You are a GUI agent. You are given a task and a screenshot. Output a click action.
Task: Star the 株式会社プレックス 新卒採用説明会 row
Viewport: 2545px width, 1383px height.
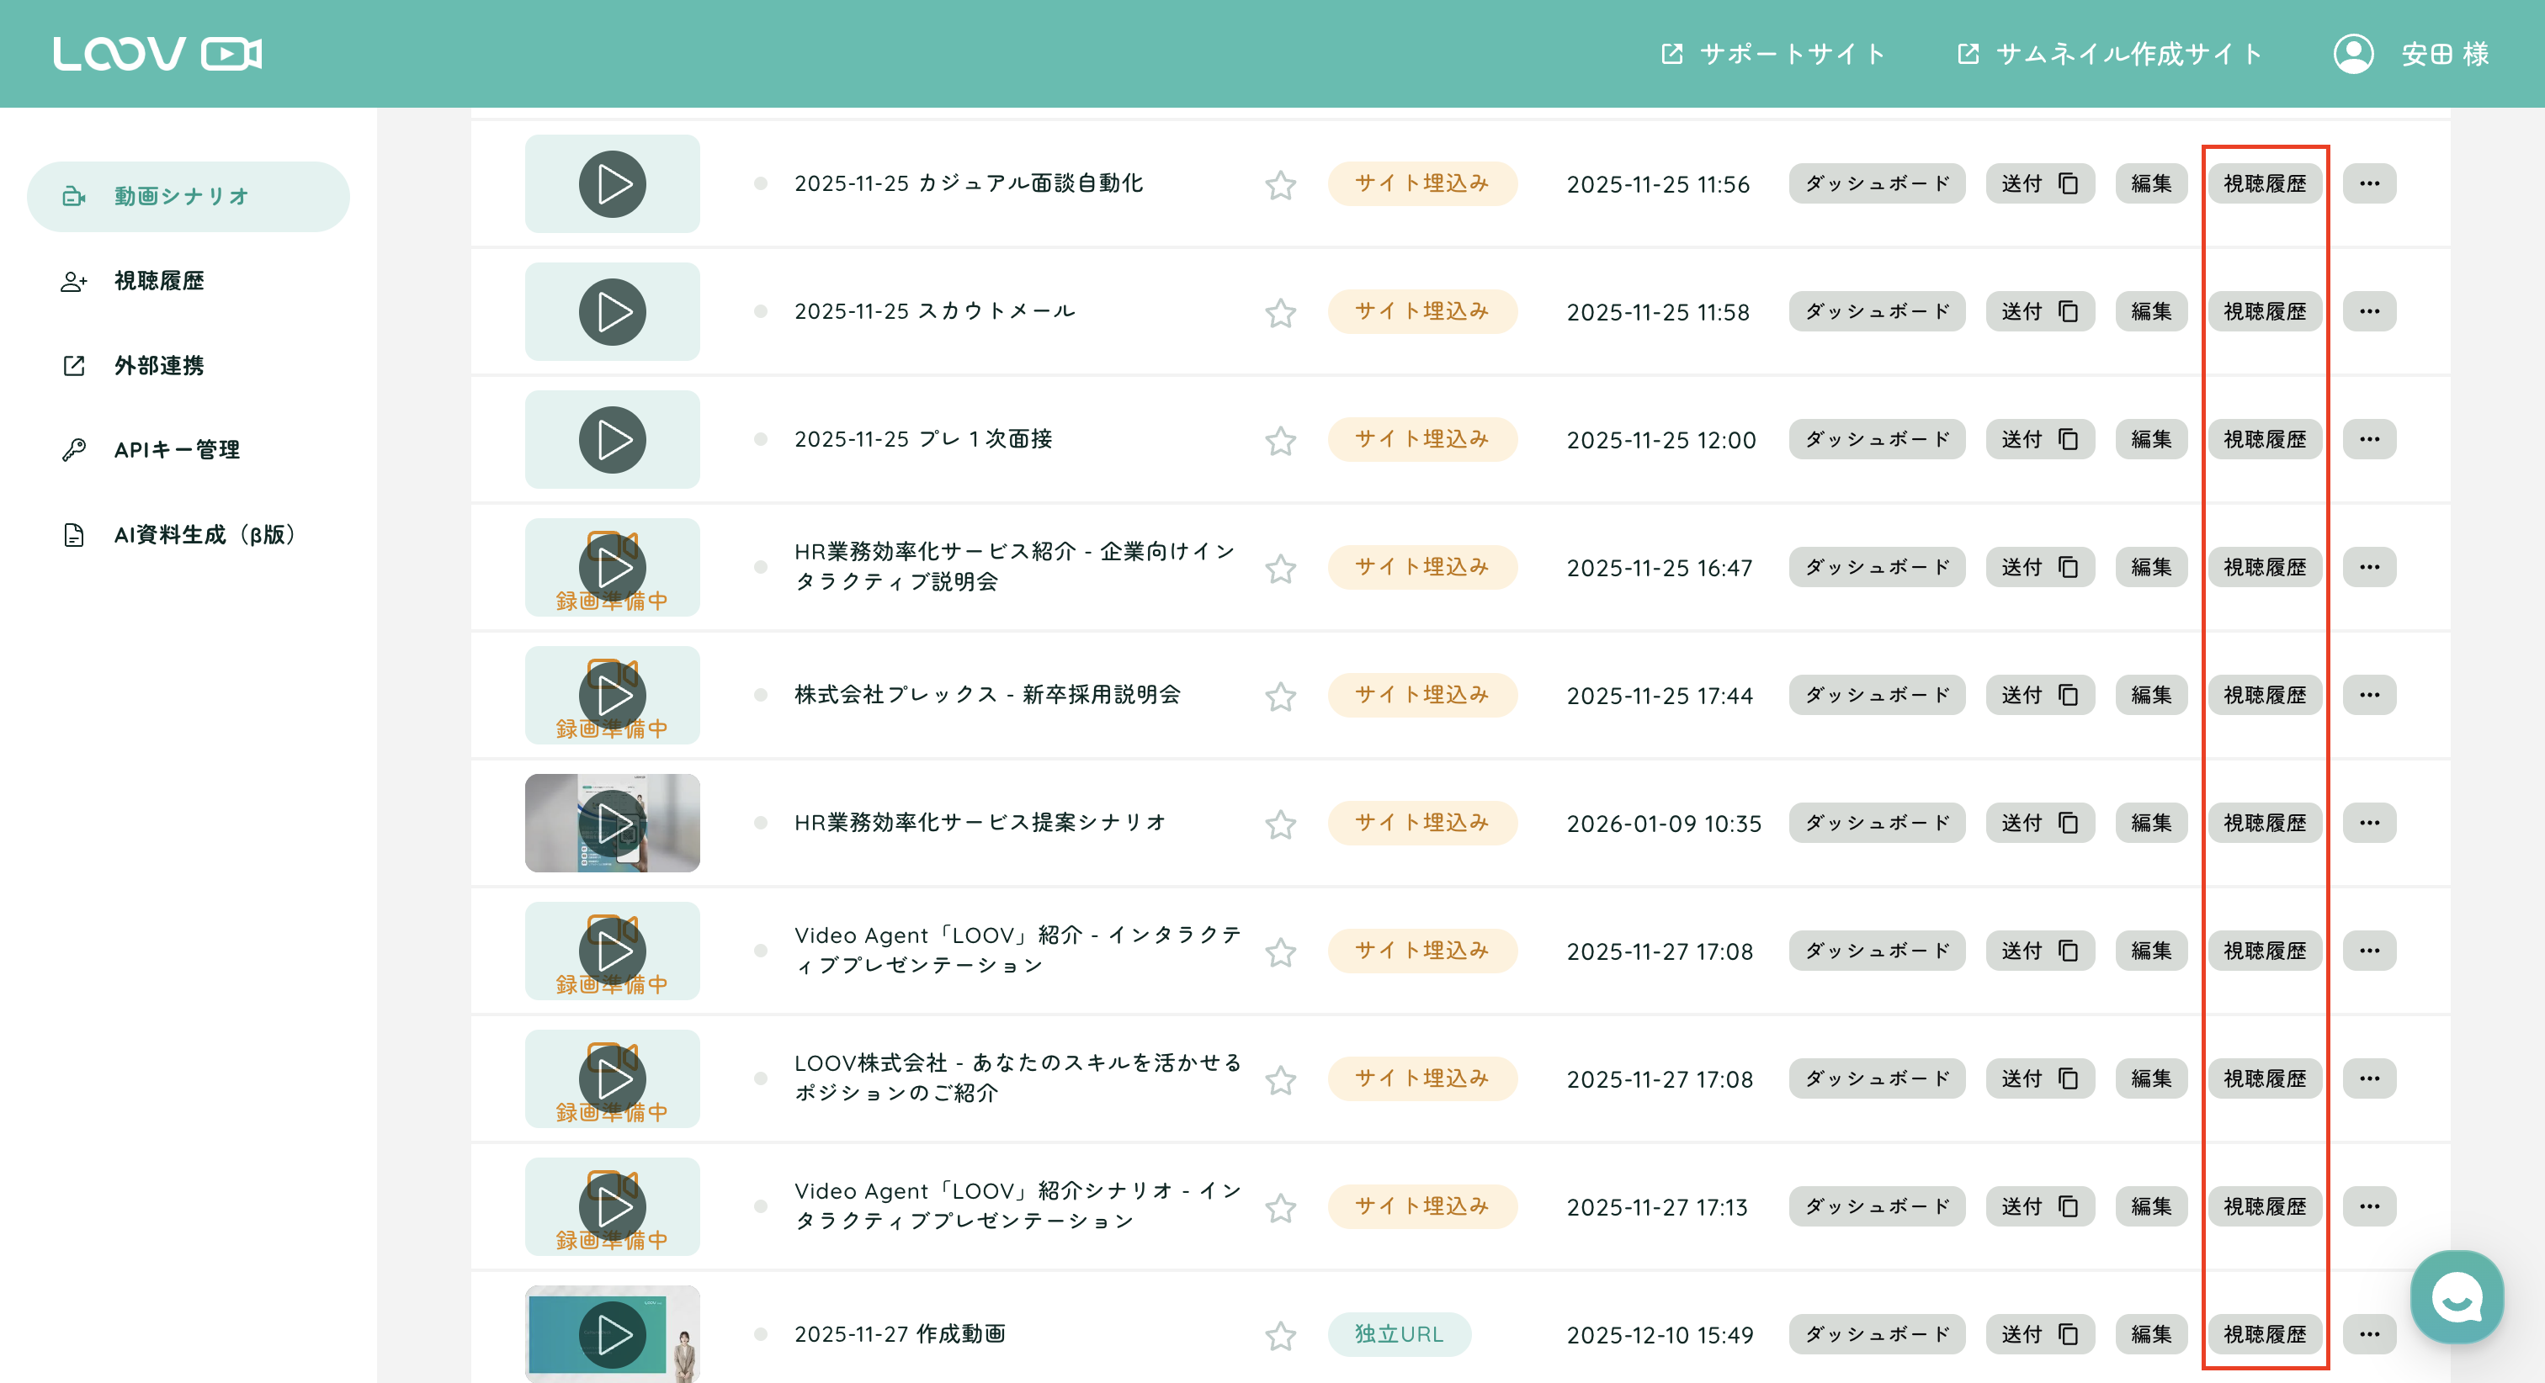click(x=1280, y=696)
